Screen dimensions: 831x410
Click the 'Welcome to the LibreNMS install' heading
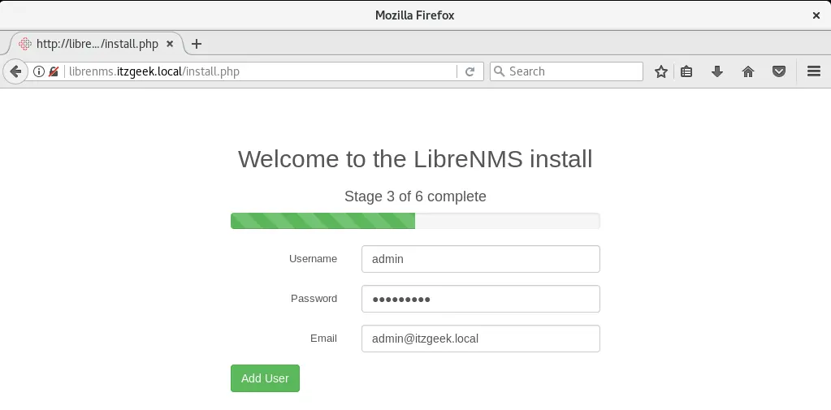click(415, 159)
